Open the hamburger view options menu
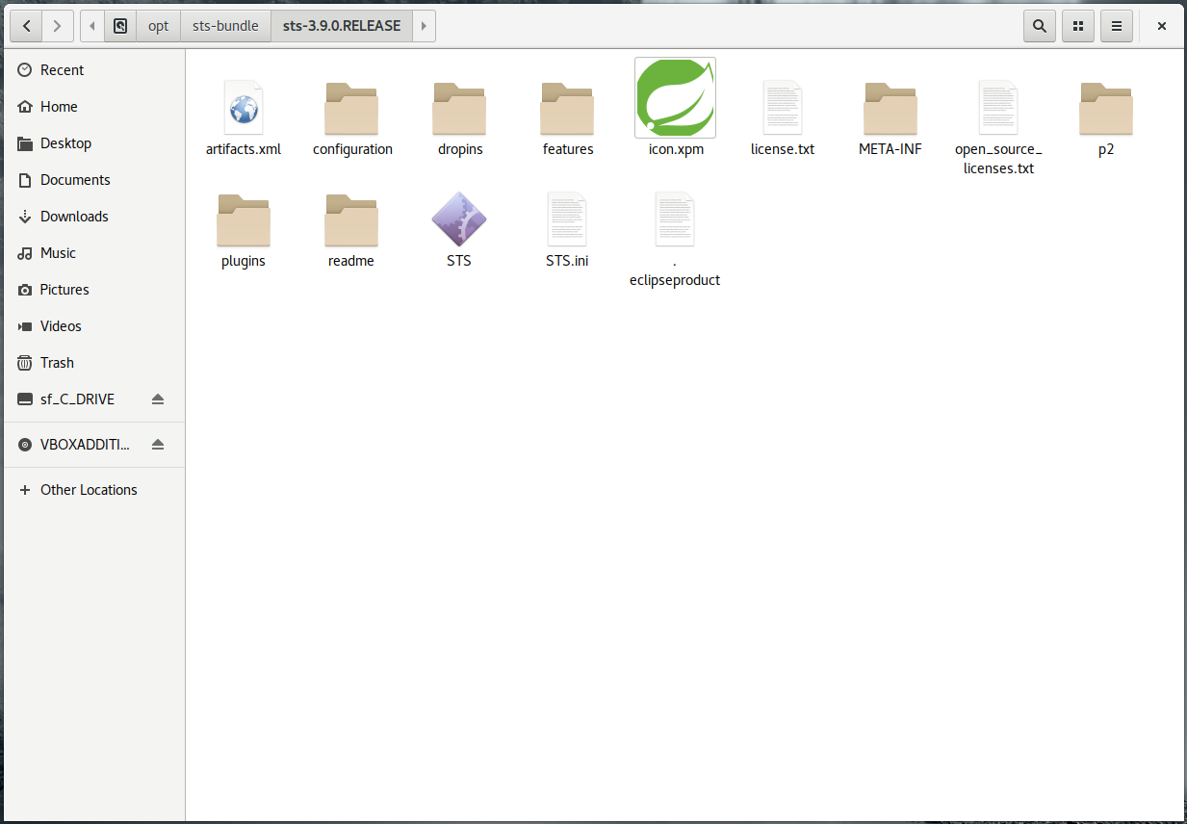Screen dimensions: 1187x824 (1116, 26)
